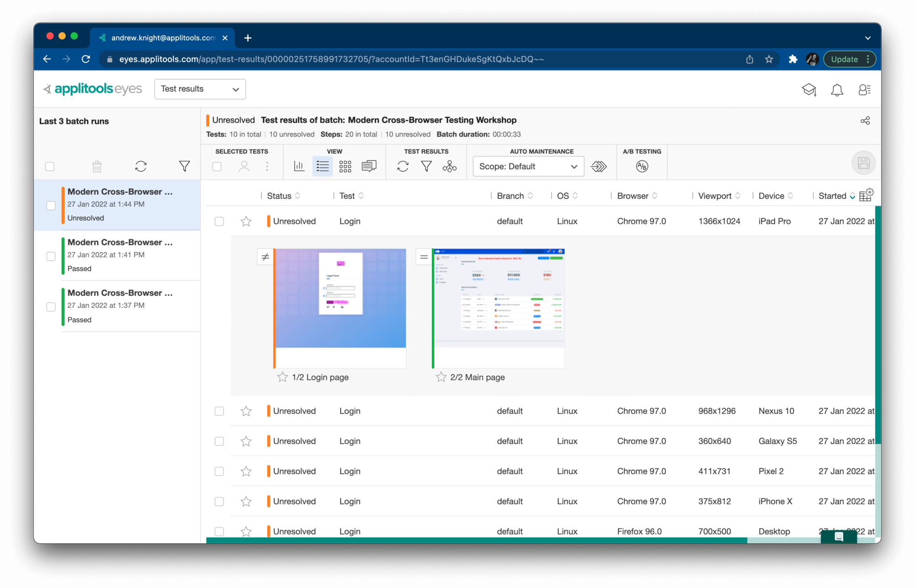The image size is (915, 588).
Task: Open the Test results page selector
Action: point(200,89)
